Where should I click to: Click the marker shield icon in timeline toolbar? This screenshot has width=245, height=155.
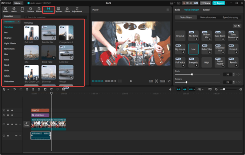pyautogui.click(x=57, y=89)
